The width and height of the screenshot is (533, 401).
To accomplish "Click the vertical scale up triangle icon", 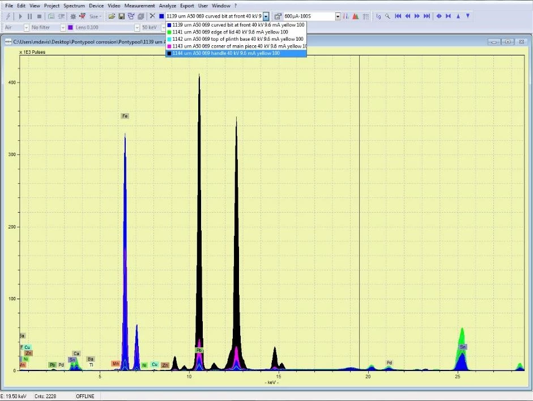I will pyautogui.click(x=458, y=16).
